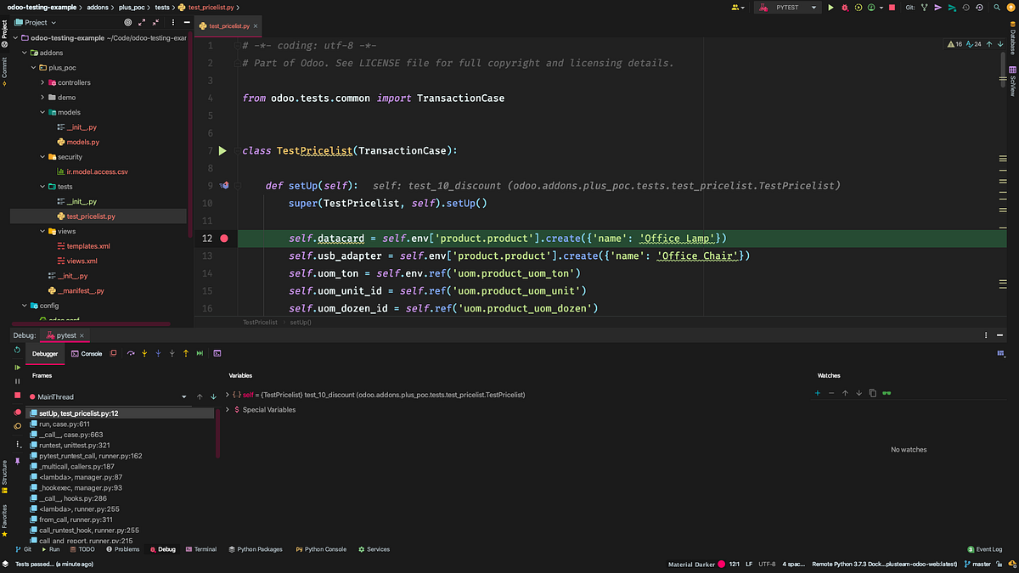
Task: Click Rerun pytest icon in debug sidebar
Action: click(17, 350)
